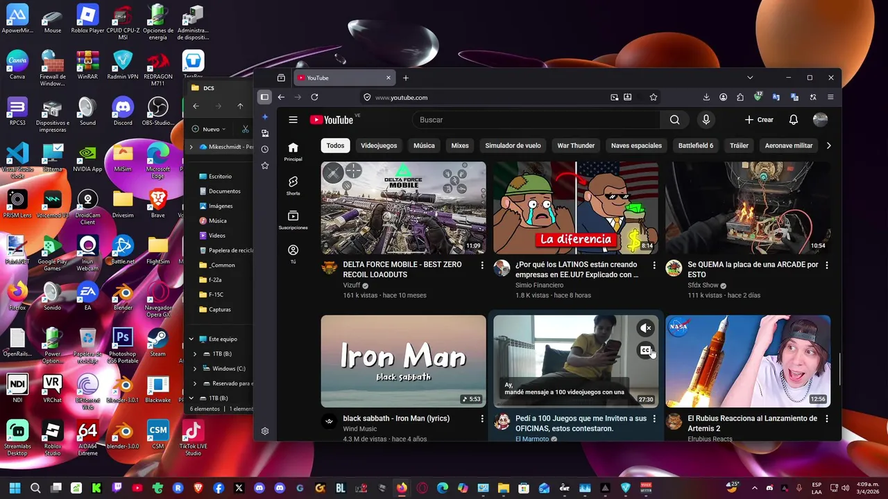888x499 pixels.
Task: Open browser application menu
Action: point(830,97)
